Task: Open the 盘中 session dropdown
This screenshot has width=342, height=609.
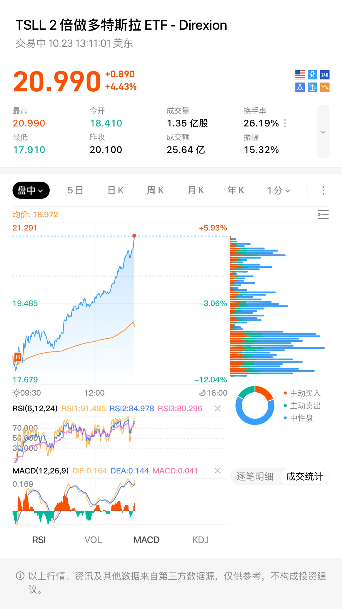Action: [31, 190]
